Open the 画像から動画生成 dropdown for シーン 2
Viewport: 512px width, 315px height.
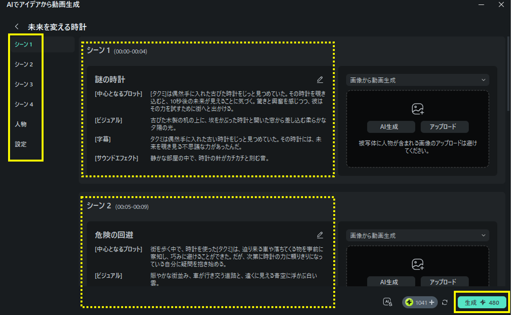click(417, 235)
